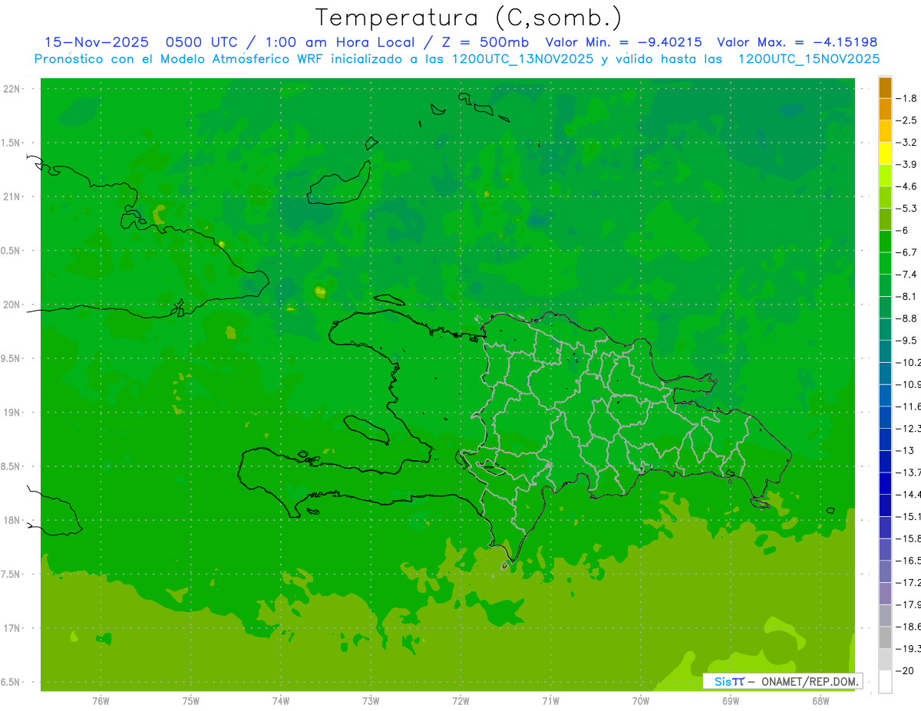Screen dimensions: 921x711
Task: Click the "-13" color scale label
Action: click(905, 450)
